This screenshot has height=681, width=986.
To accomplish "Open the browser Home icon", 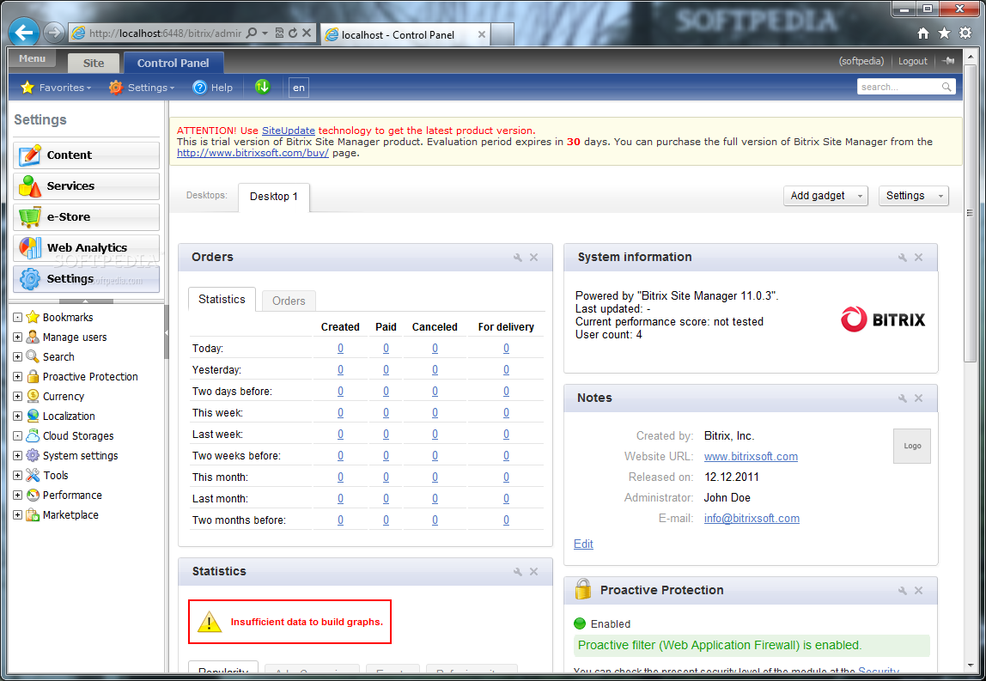I will 923,33.
